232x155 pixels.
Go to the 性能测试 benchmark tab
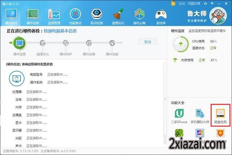pyautogui.click(x=75, y=16)
